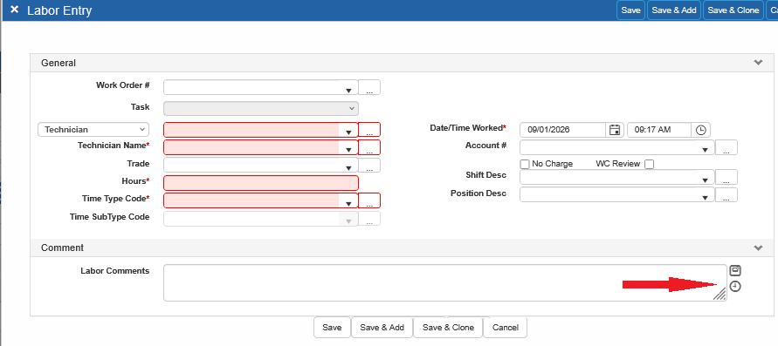Click the timestamp clock icon beside Labor Comments
This screenshot has width=778, height=346.
click(x=735, y=286)
